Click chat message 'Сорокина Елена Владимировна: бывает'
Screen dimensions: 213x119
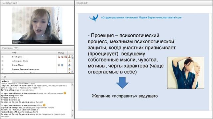22,102
